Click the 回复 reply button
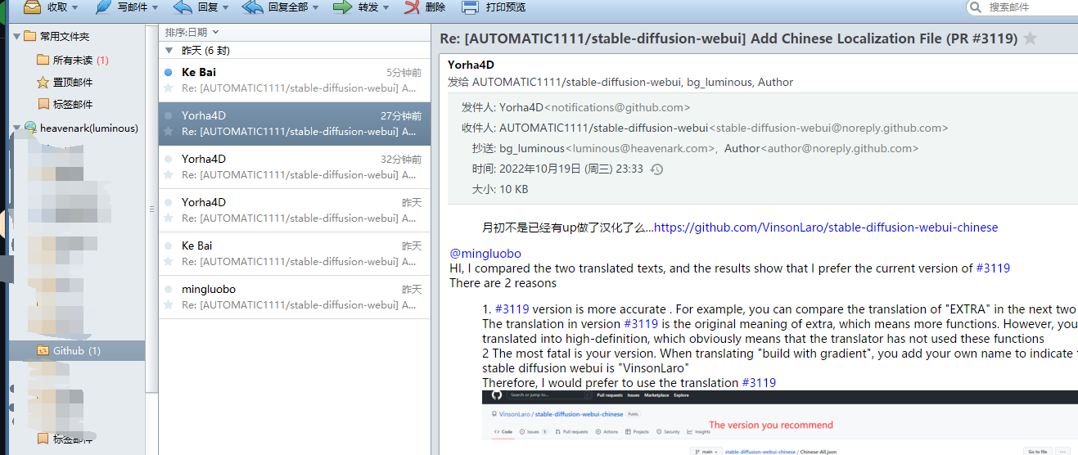Image resolution: width=1078 pixels, height=455 pixels. click(196, 7)
